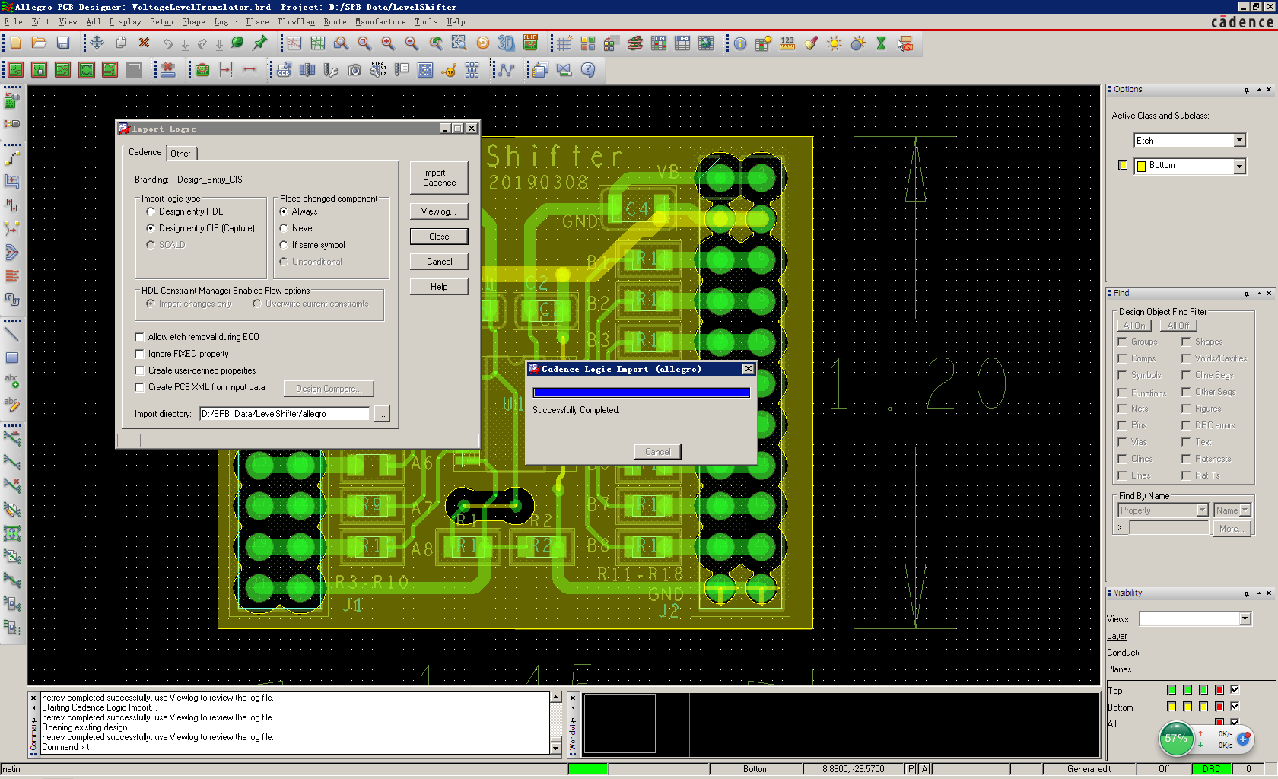This screenshot has width=1278, height=779.
Task: Click the Dehighlight brush icon
Action: tap(811, 43)
